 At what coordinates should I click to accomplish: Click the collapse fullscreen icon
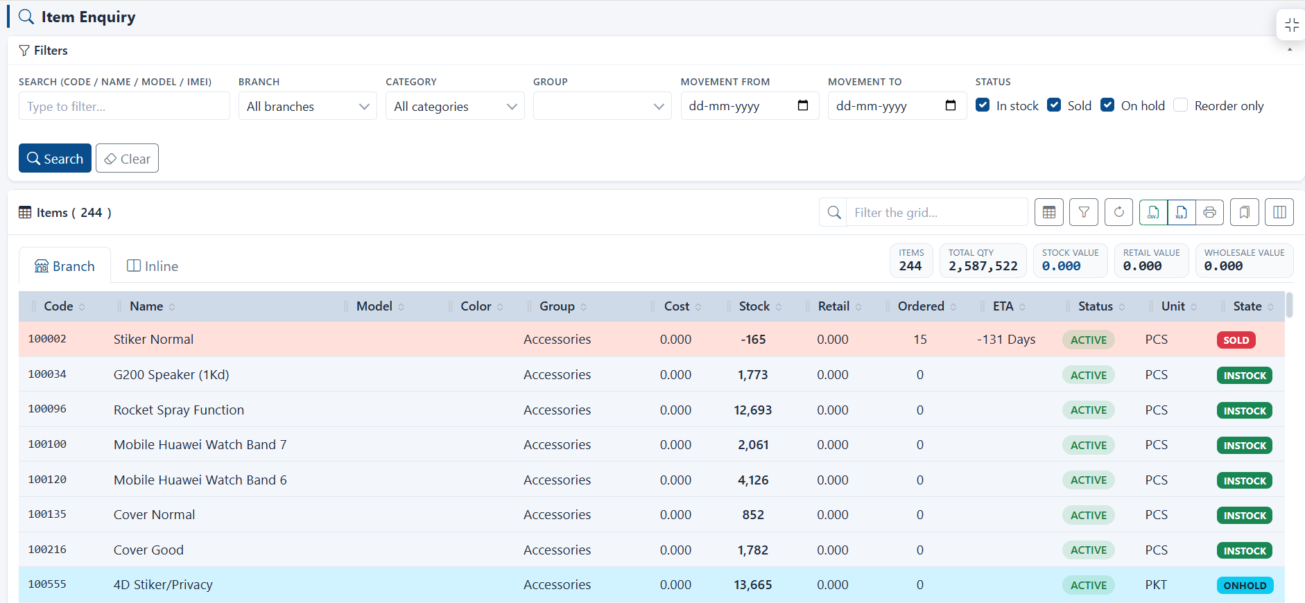coord(1292,25)
